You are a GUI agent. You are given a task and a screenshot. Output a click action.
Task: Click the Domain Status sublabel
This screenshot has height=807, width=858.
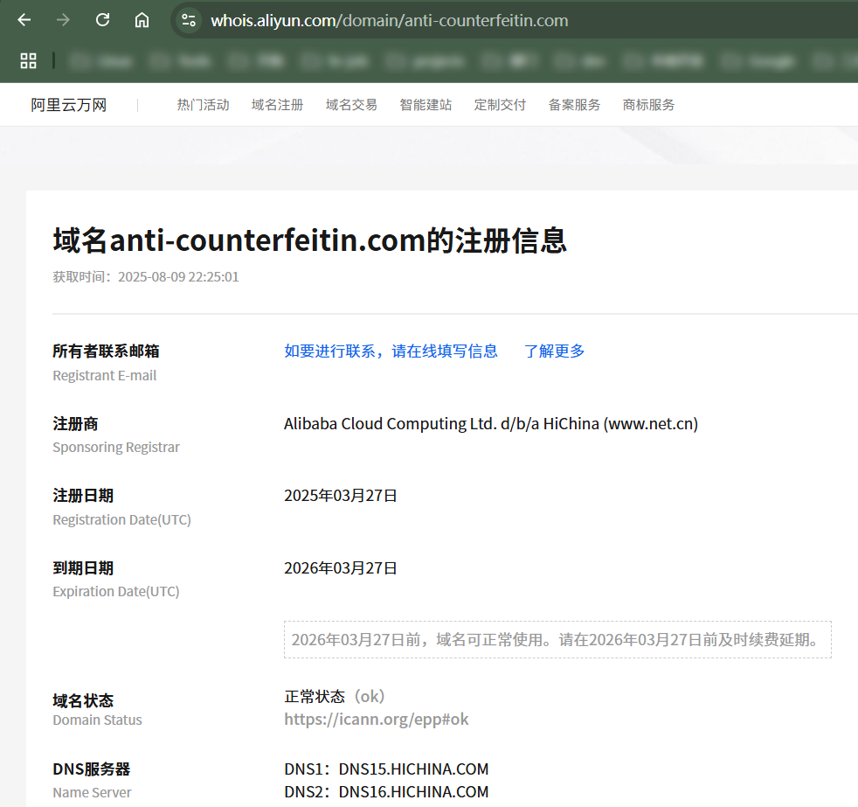[x=97, y=720]
